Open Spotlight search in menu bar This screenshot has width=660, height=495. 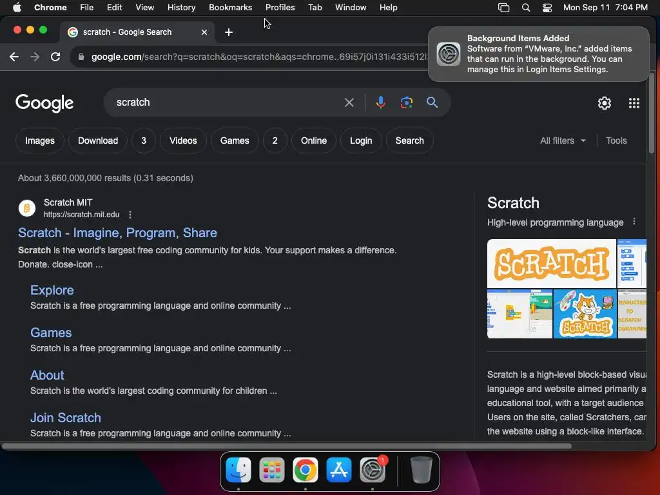pyautogui.click(x=526, y=7)
